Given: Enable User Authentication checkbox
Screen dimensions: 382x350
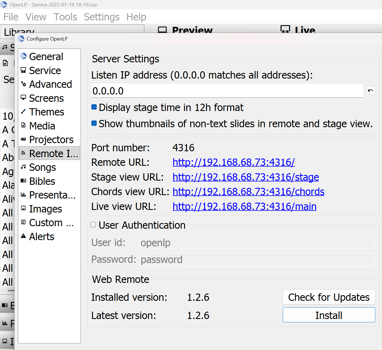Looking at the screenshot, I should click(x=93, y=225).
